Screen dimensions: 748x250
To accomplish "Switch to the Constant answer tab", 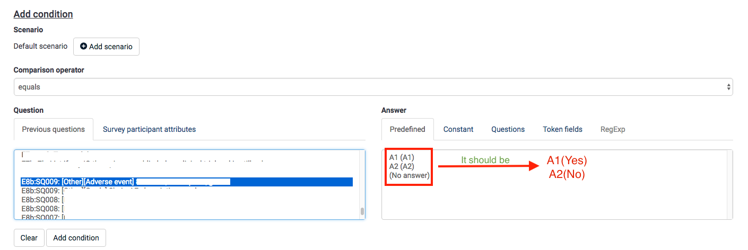I will coord(458,129).
